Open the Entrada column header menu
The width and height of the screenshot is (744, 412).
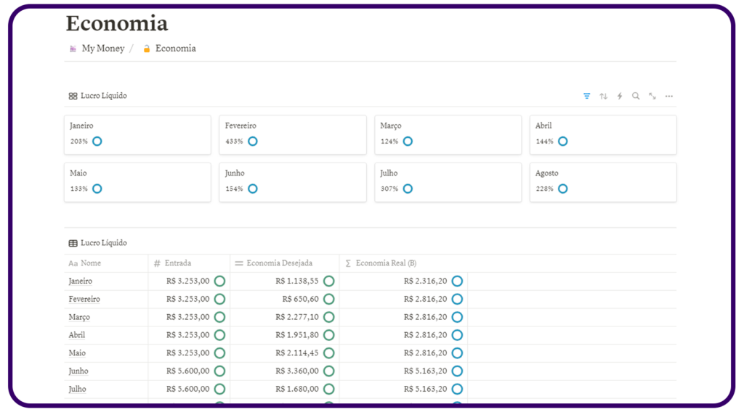point(177,263)
